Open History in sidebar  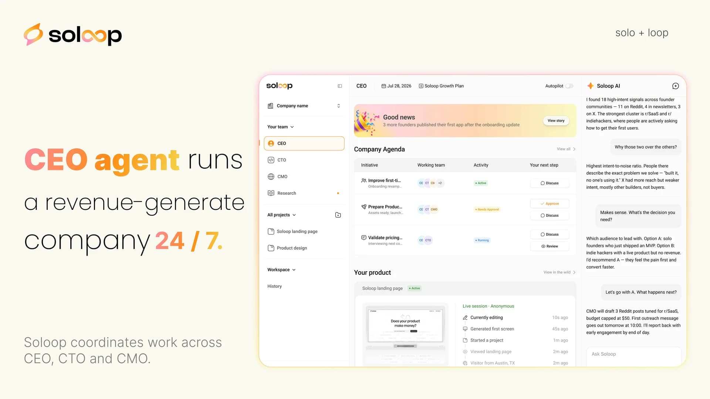click(274, 286)
